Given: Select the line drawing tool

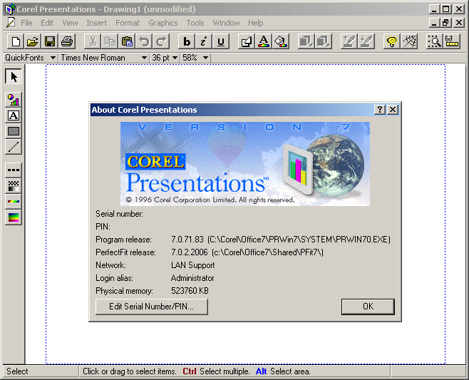Looking at the screenshot, I should tap(14, 147).
